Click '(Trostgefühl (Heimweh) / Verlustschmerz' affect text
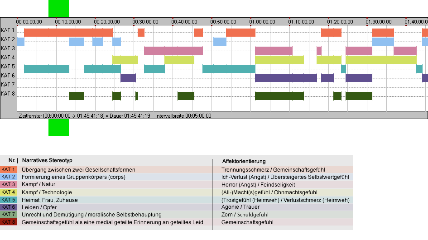The height and width of the screenshot is (240, 428). tap(285, 200)
